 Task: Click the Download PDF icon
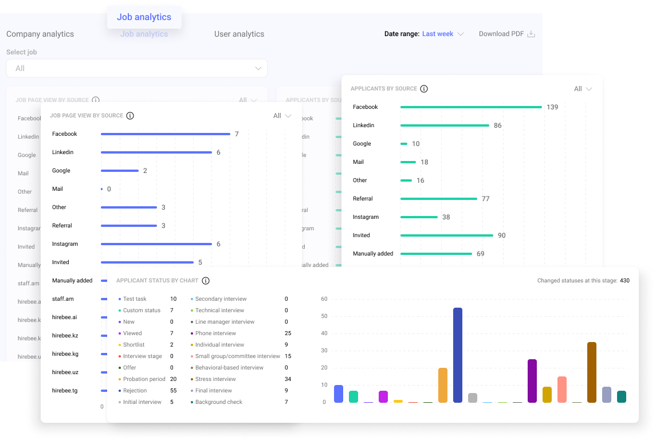(x=531, y=34)
